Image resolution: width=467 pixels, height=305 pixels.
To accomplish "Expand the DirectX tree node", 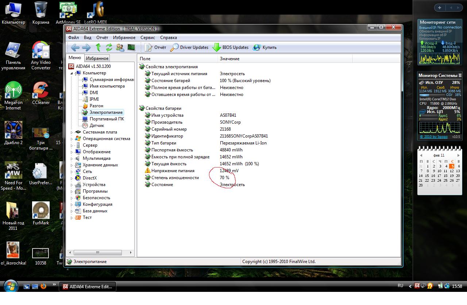I will pos(72,178).
